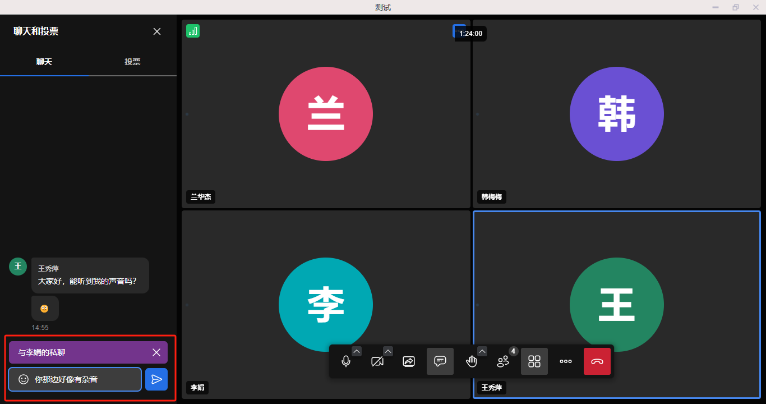Open the participants list icon

[x=503, y=361]
